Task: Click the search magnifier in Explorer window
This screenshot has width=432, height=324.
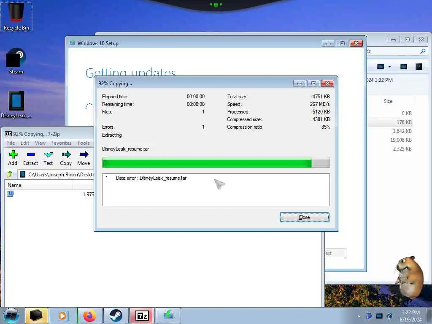Action: pos(423,51)
